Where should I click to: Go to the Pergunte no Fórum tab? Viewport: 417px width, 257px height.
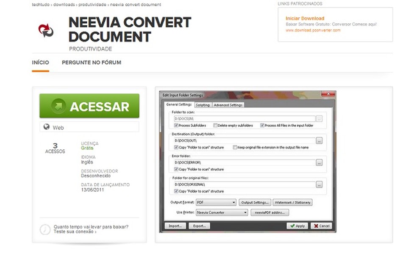tap(92, 62)
